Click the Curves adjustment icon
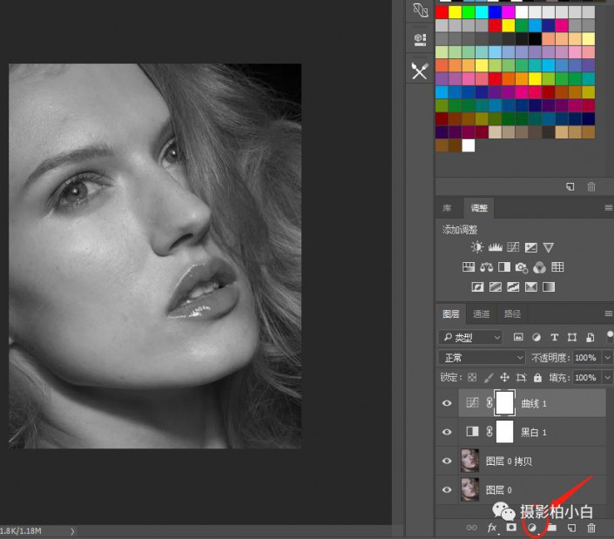Viewport: 614px width, 539px height. [x=511, y=248]
